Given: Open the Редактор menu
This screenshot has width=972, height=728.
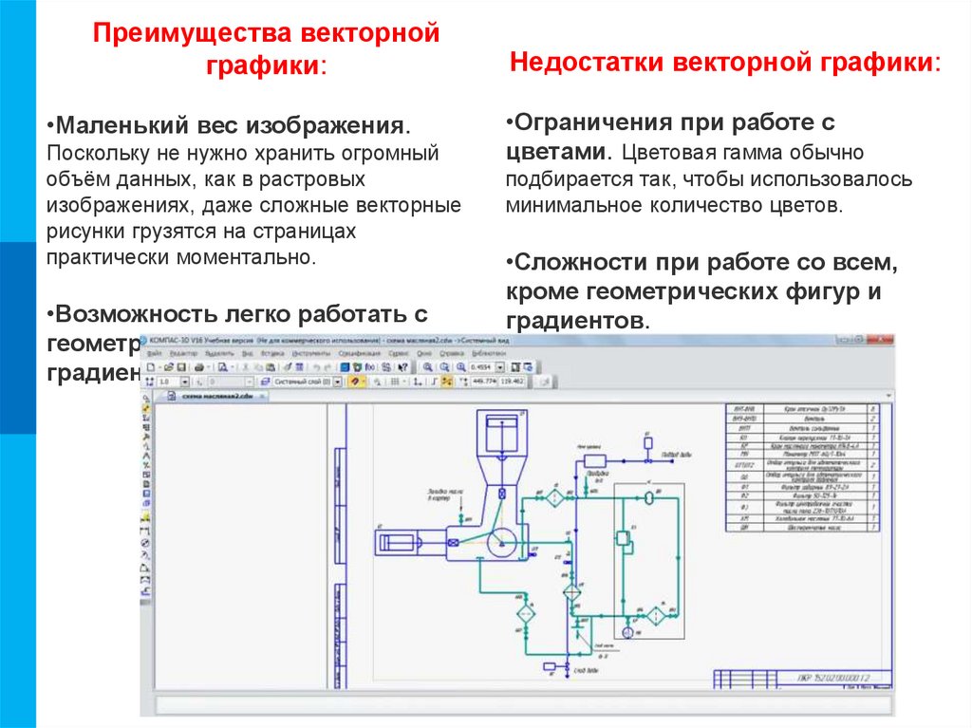Looking at the screenshot, I should 183,353.
